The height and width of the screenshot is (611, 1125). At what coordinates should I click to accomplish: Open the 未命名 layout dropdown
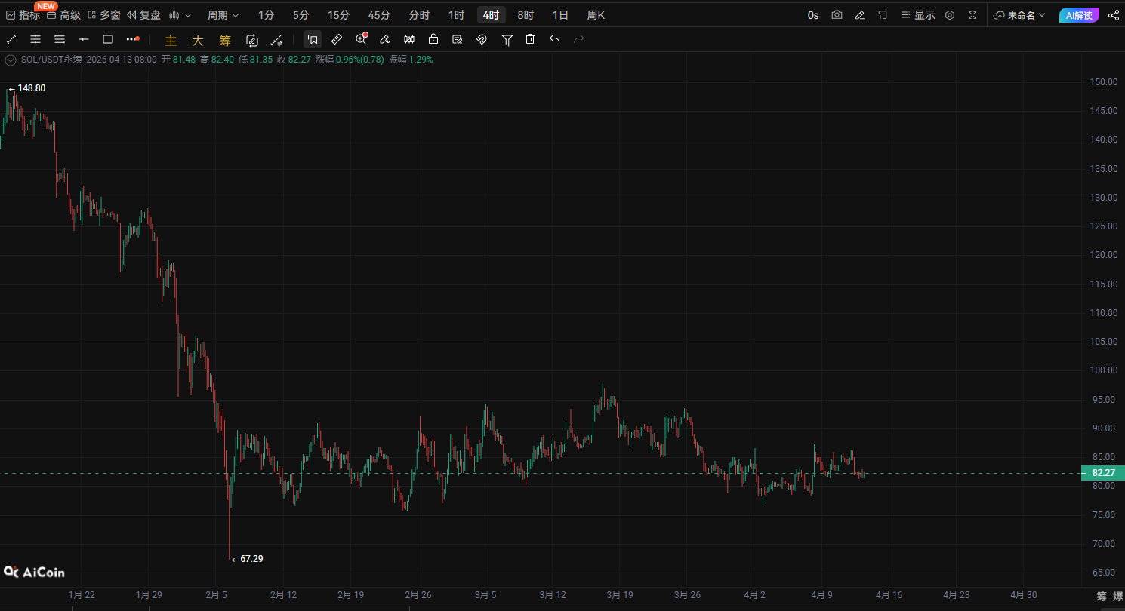(x=1020, y=15)
